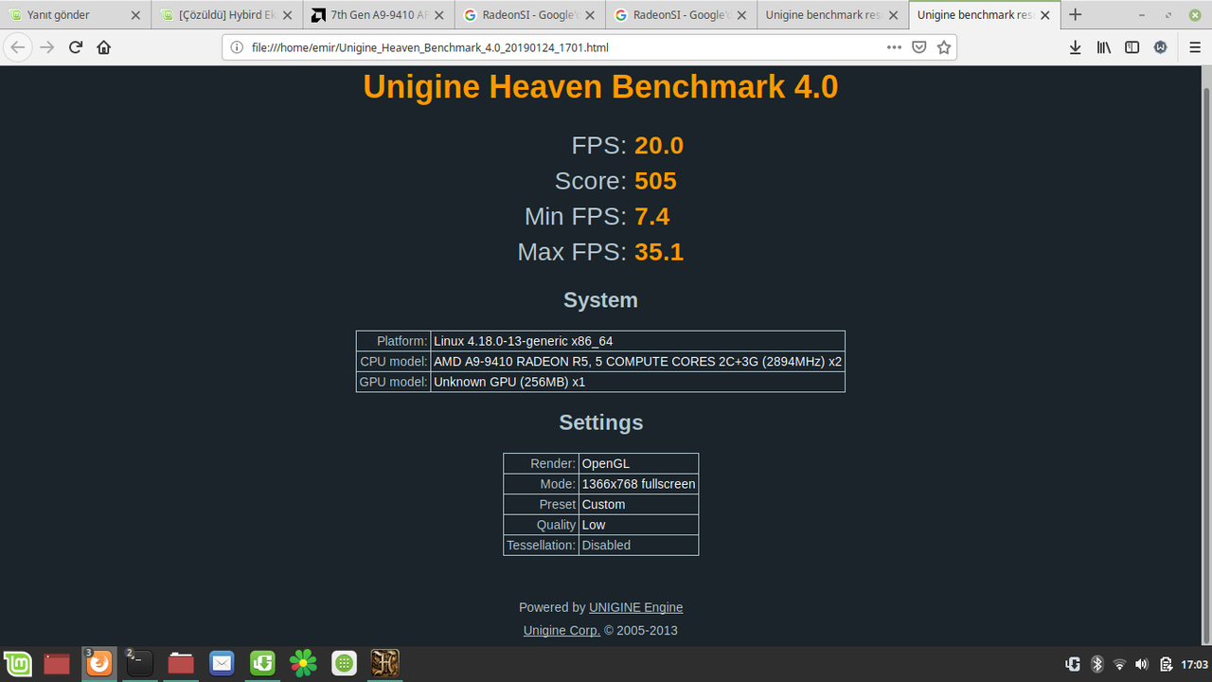1212x682 pixels.
Task: Close the '[Çözüldü] Hybird' tab
Action: (287, 15)
